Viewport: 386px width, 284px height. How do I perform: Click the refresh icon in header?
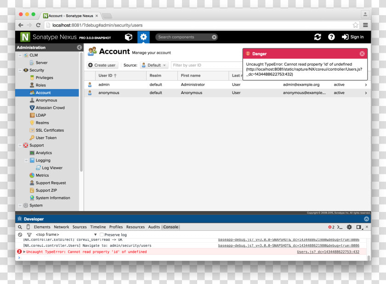(x=318, y=37)
